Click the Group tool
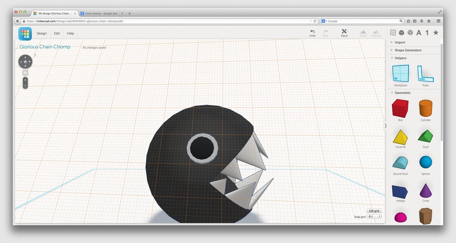Image resolution: width=456 pixels, height=243 pixels. tap(363, 33)
